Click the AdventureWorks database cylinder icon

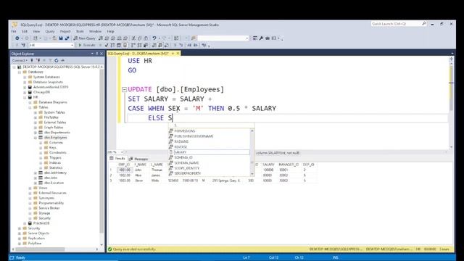click(x=30, y=87)
